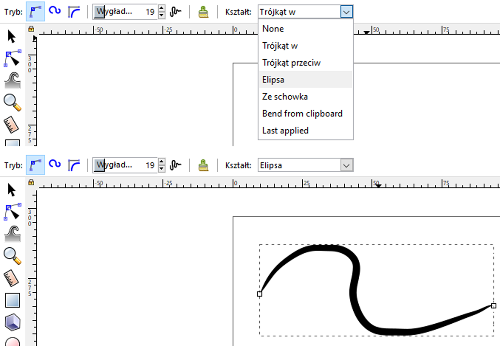Select 'Trójkąt przeciw' shape option

pos(291,63)
